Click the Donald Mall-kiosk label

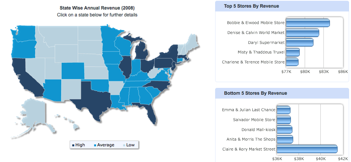258,130
